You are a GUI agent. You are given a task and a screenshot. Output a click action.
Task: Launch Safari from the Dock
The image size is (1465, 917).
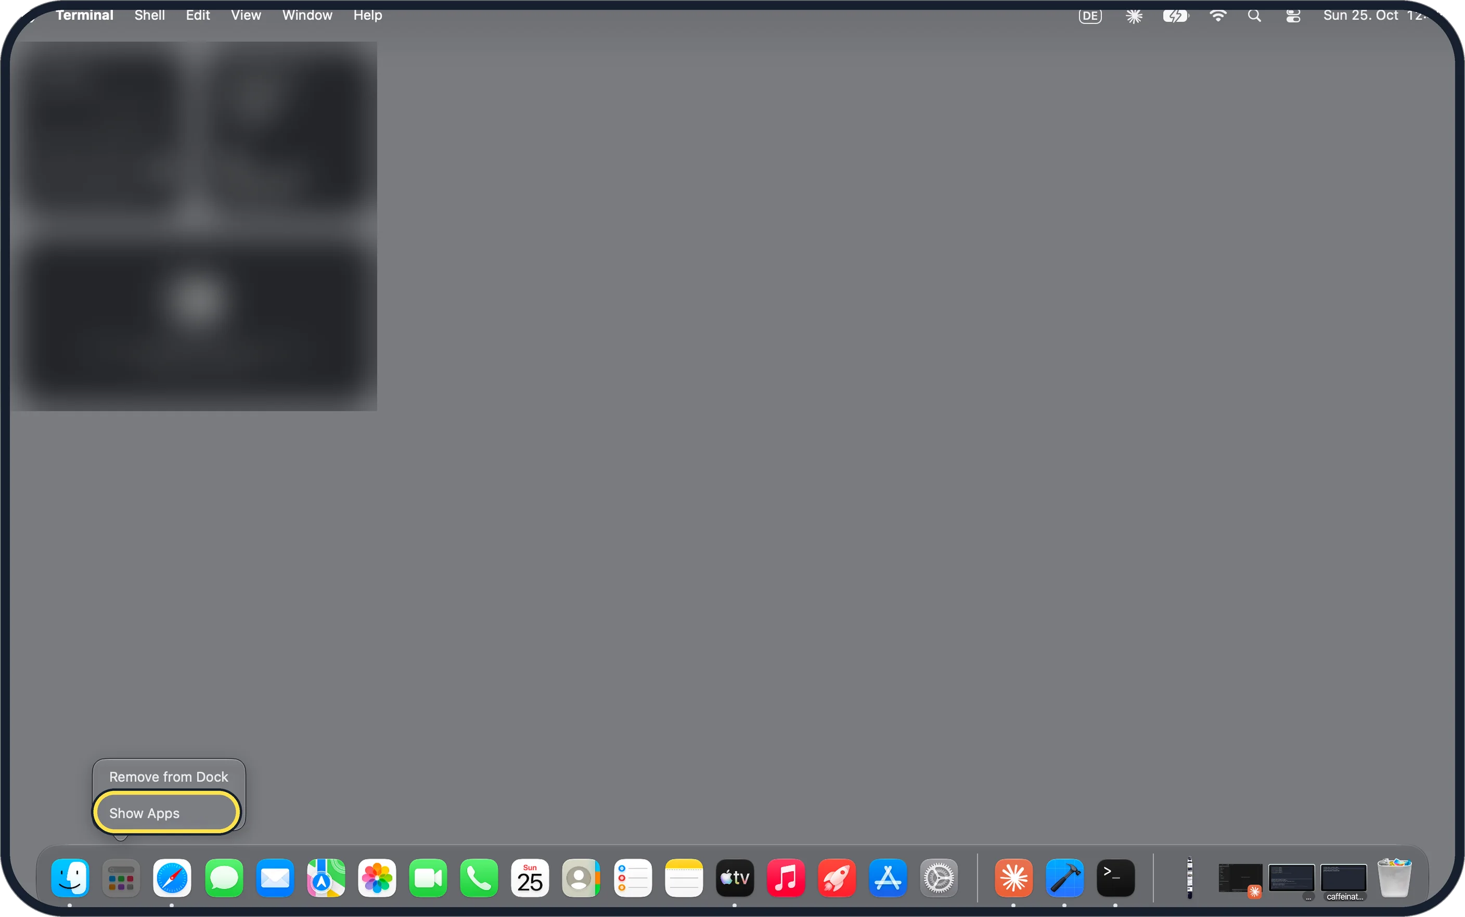click(x=172, y=877)
